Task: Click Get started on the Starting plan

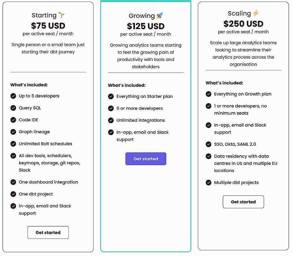Action: click(48, 232)
